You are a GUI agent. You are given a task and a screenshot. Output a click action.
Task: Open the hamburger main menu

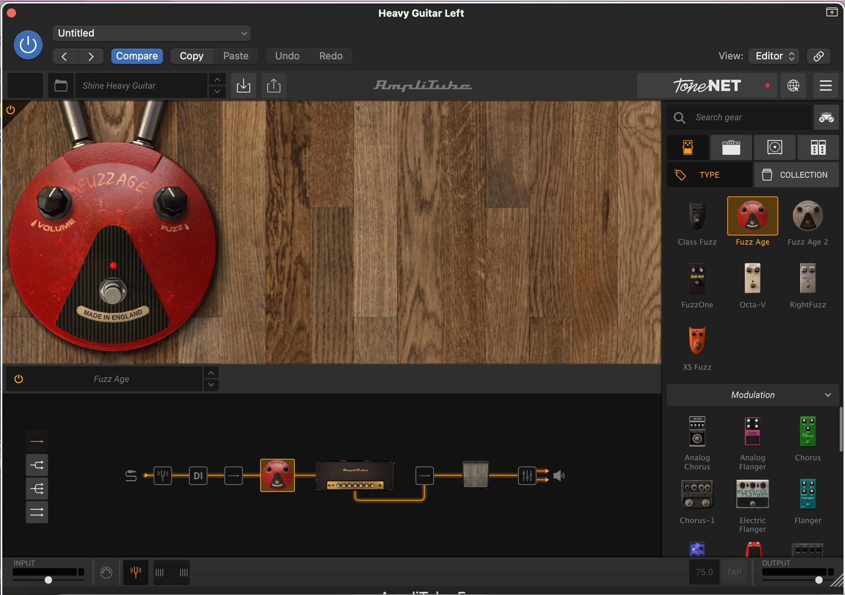[x=826, y=86]
